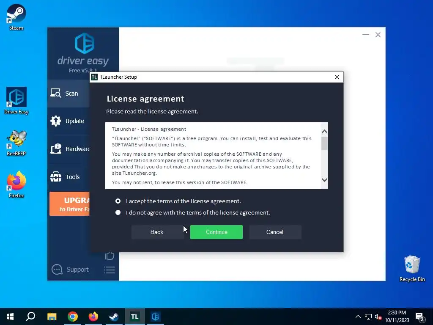Viewport: 433px width, 325px height.
Task: Click 'You may not rent' license line
Action: coord(179,182)
